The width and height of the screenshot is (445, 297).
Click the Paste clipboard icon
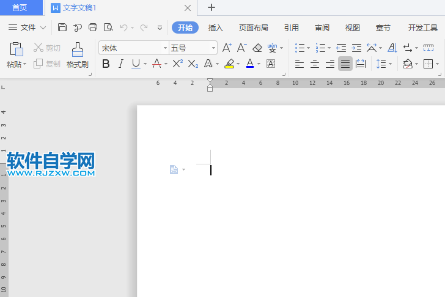tap(17, 49)
